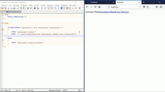
Task: Open the Firefox Library icon
Action: click(x=157, y=7)
